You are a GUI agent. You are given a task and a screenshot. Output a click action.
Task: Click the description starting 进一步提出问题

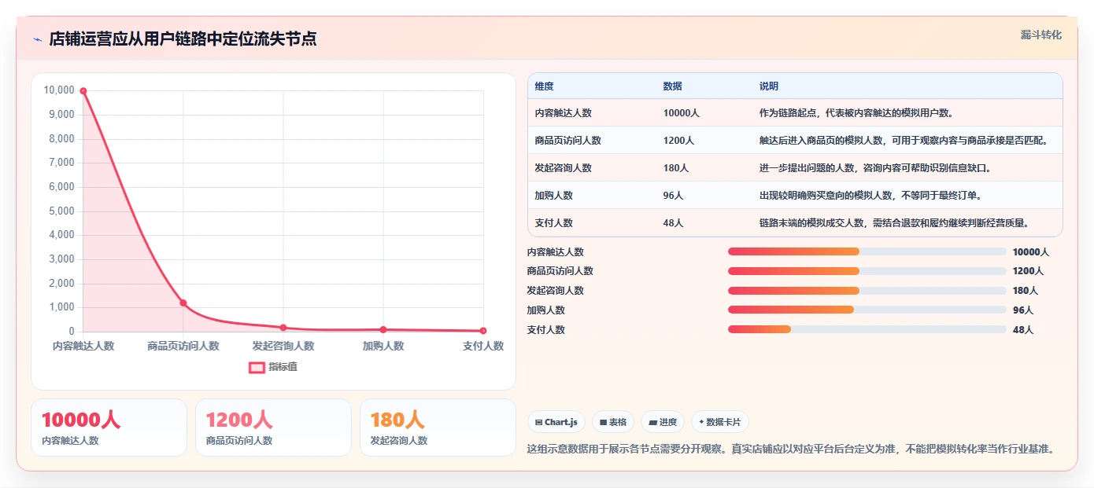pyautogui.click(x=876, y=168)
